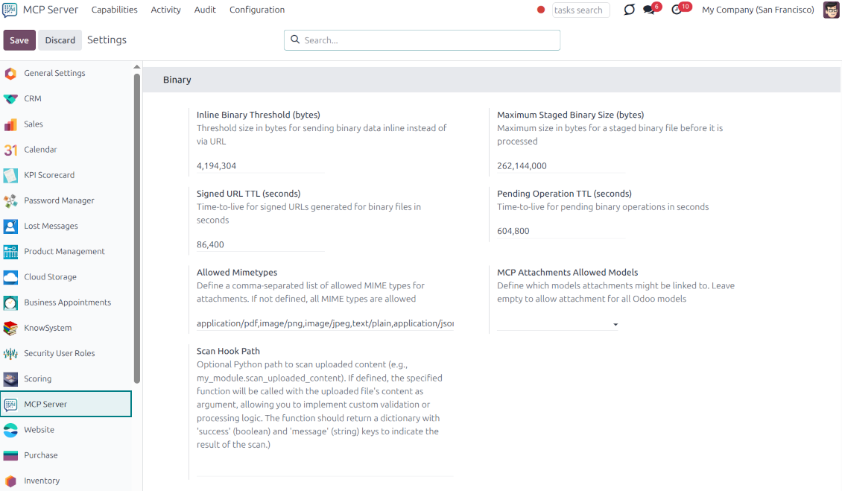
Task: Open the MCP Attachments Allowed Models dropdown
Action: [615, 324]
